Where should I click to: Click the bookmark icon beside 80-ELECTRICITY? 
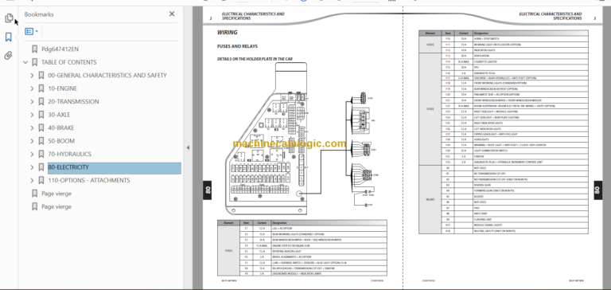[41, 167]
